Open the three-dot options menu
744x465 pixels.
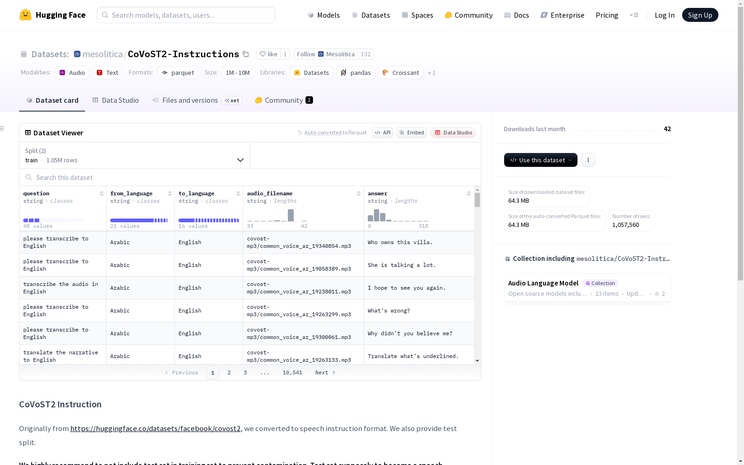pos(588,160)
